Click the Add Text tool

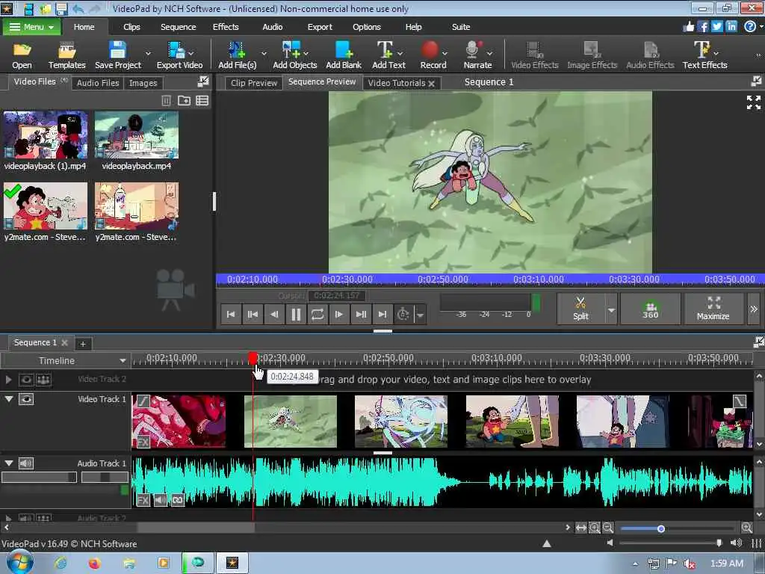point(388,55)
